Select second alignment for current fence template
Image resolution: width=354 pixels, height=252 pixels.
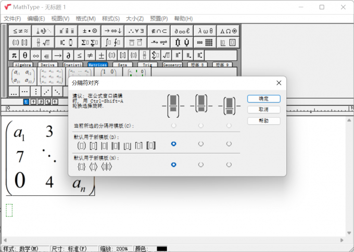201,125
